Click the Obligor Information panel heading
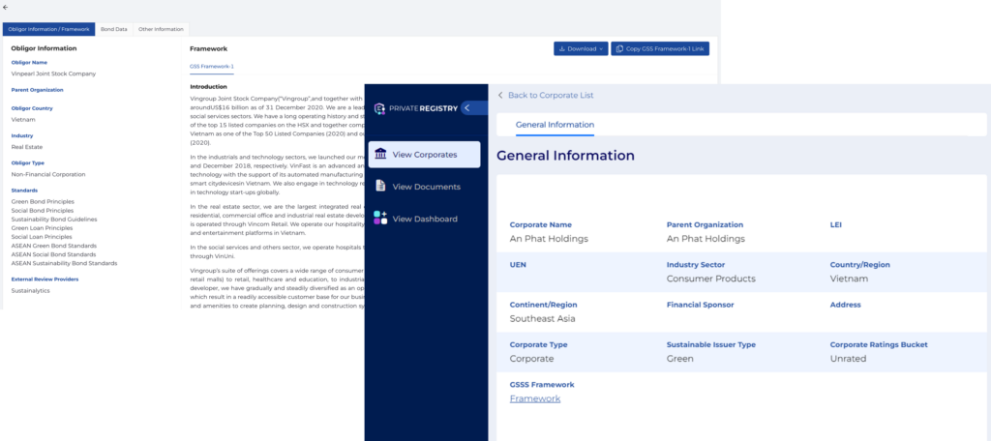Image resolution: width=991 pixels, height=441 pixels. pyautogui.click(x=44, y=48)
